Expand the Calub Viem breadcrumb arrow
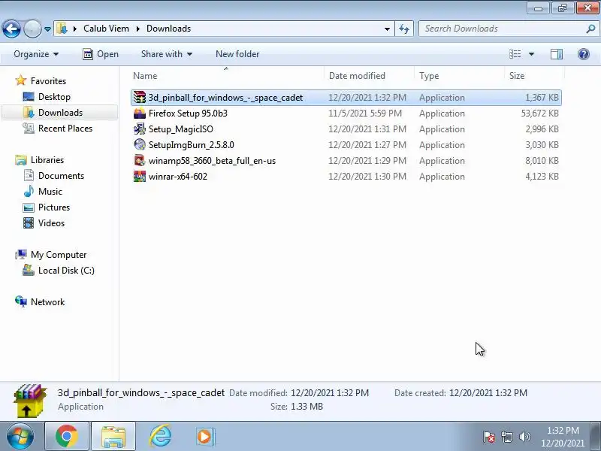This screenshot has height=451, width=601. 138,29
